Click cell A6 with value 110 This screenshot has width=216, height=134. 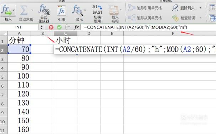click(19, 85)
